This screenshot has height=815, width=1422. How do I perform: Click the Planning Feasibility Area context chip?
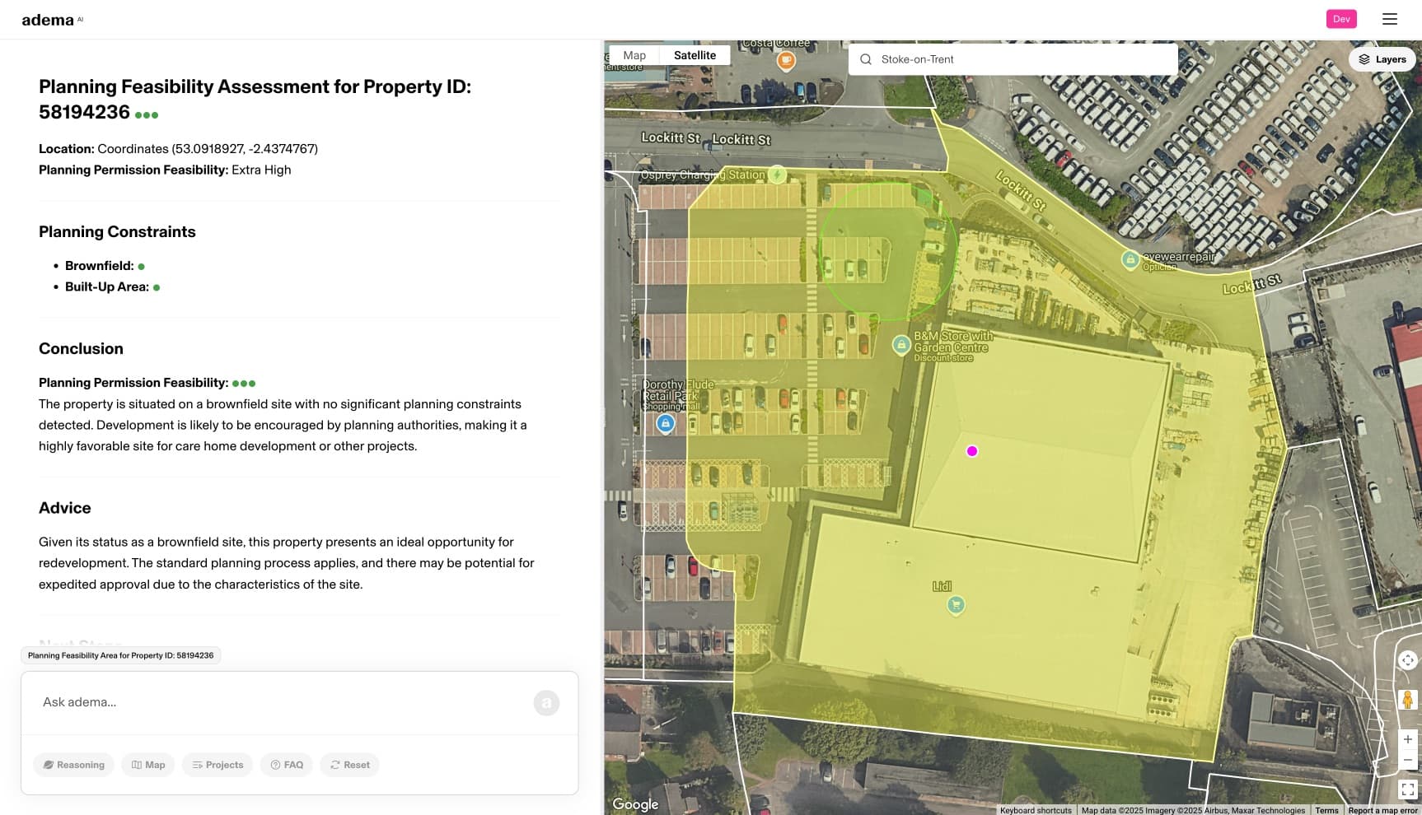click(x=120, y=655)
